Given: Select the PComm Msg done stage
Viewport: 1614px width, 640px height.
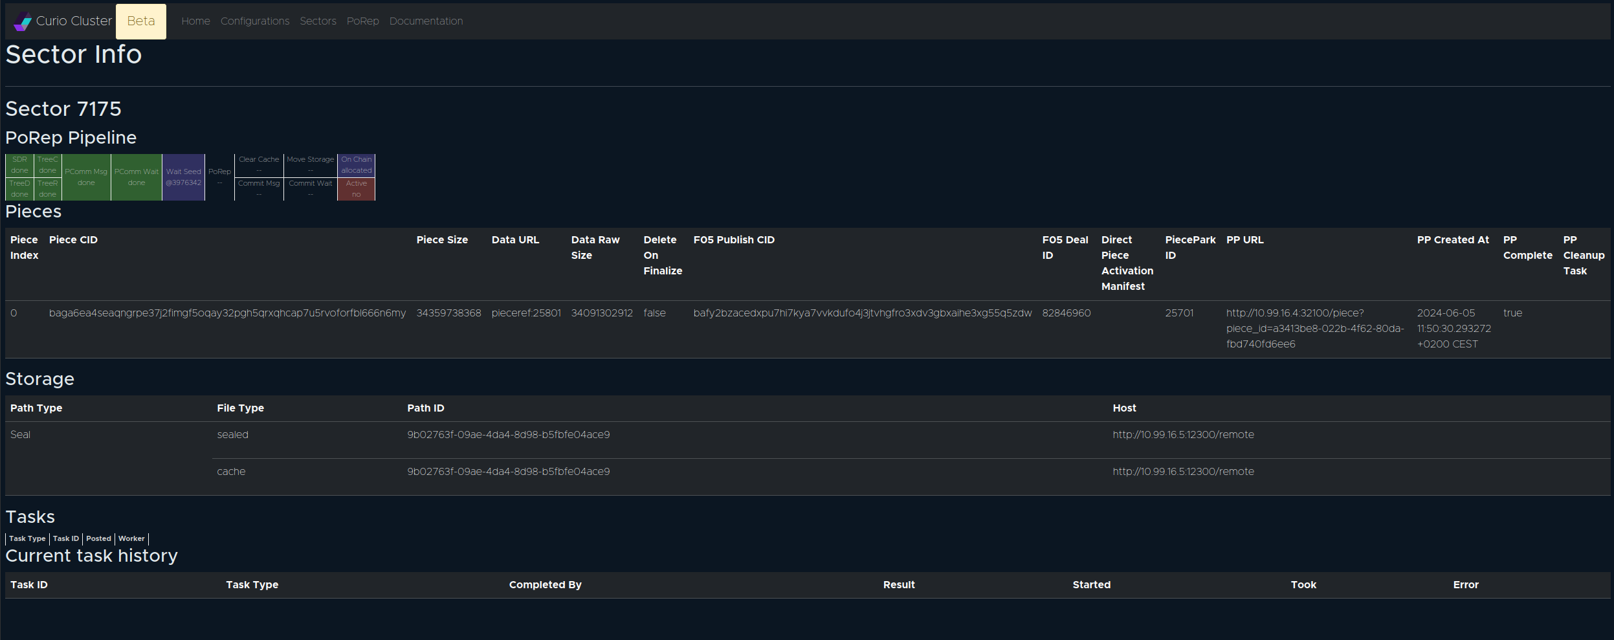Looking at the screenshot, I should (x=86, y=177).
